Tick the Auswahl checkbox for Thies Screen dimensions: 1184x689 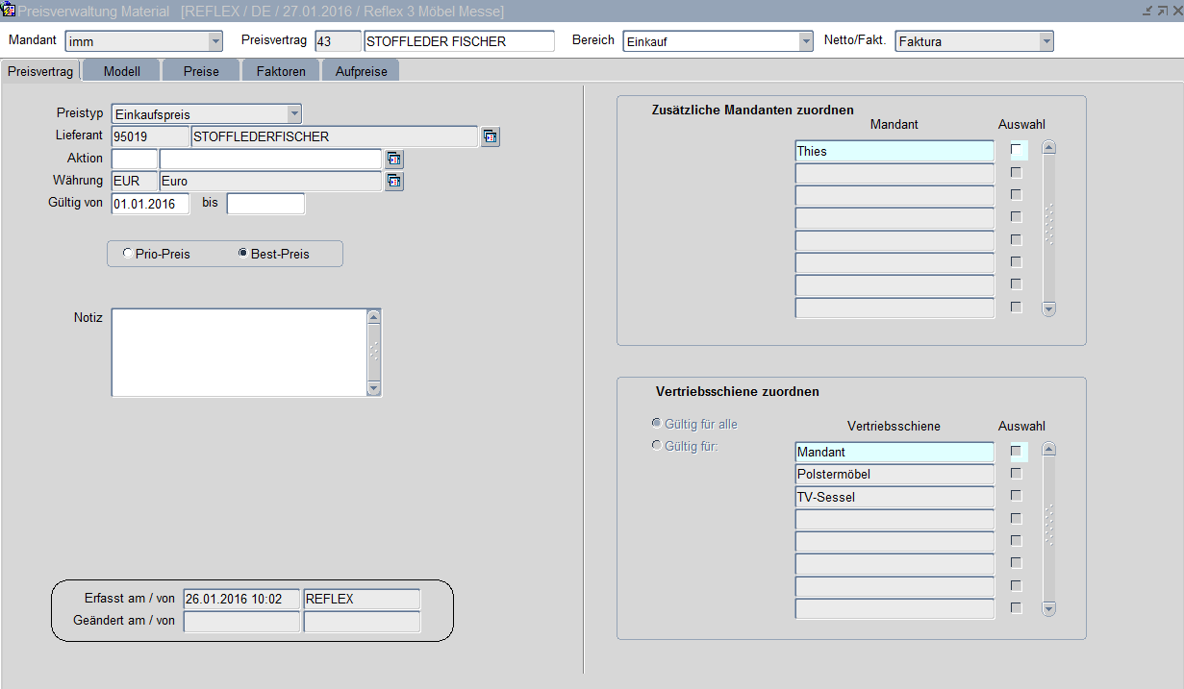pos(1017,151)
